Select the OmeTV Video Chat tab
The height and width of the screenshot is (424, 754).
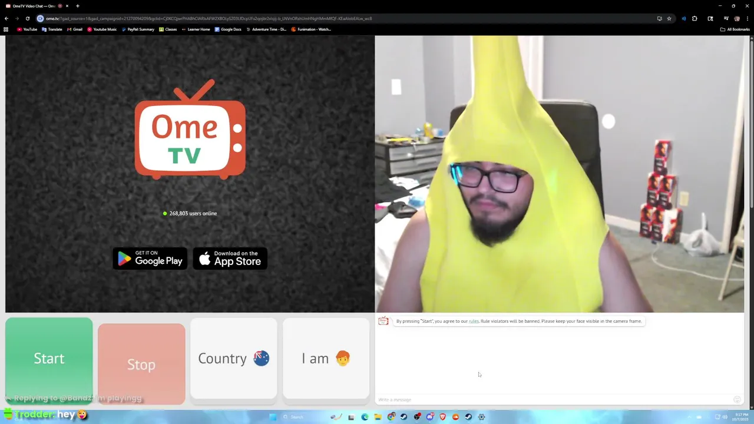coord(38,6)
